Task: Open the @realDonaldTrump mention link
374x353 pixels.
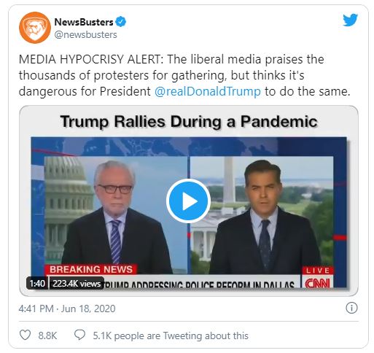Action: [208, 92]
